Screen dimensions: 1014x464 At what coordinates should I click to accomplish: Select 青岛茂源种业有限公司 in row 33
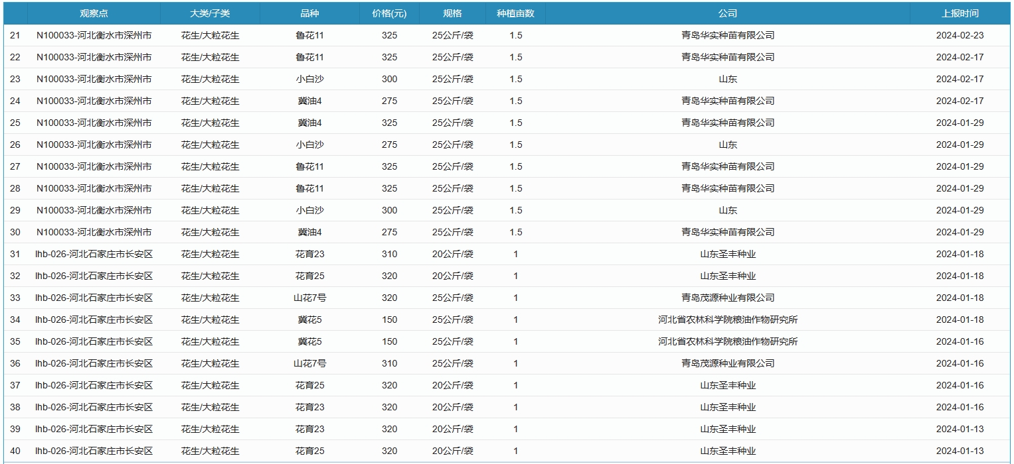(727, 298)
